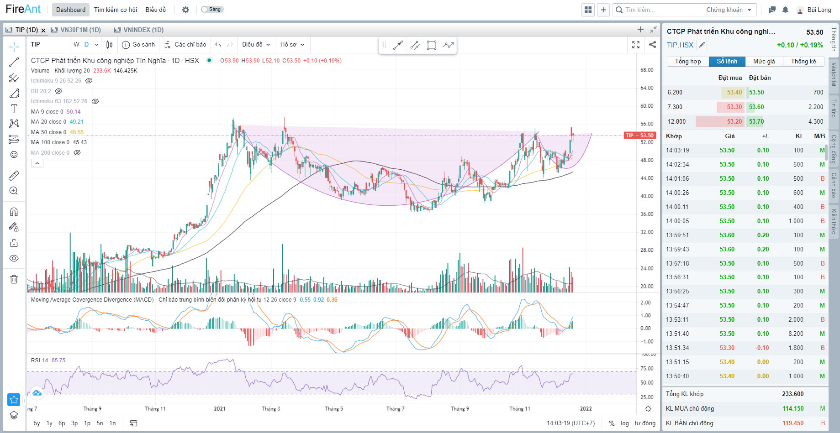The width and height of the screenshot is (840, 433).
Task: Set the 1y time range
Action: click(x=49, y=423)
